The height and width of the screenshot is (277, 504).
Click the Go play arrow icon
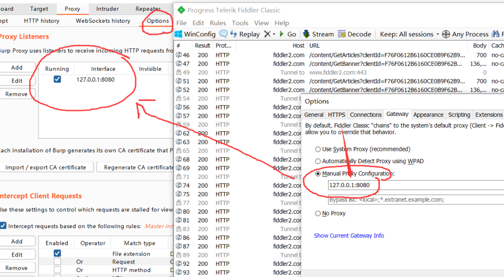[282, 34]
